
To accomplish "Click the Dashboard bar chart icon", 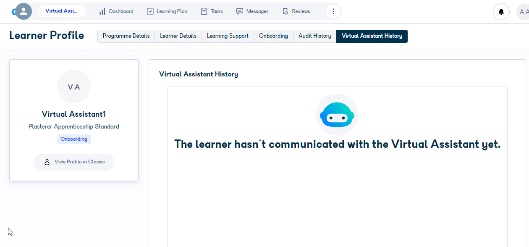I will (102, 11).
